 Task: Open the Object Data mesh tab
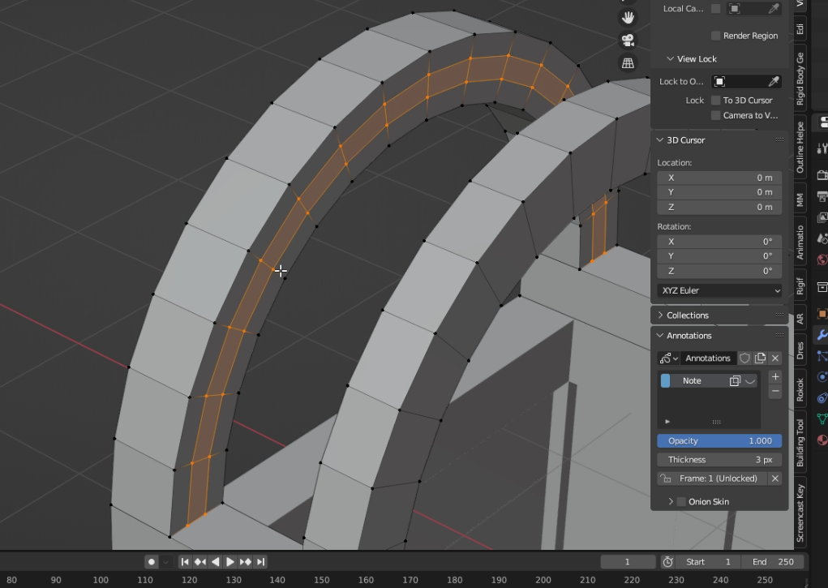click(822, 419)
